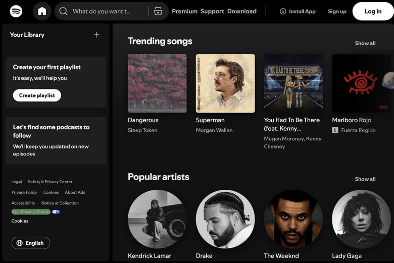This screenshot has width=394, height=263.
Task: Open Notice at Collection link
Action: (60, 203)
